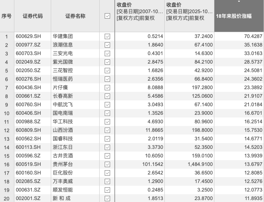Image resolution: width=264 pixels, height=202 pixels.
Task: Click the 2007 closing price 0.5214
Action: (x=155, y=36)
